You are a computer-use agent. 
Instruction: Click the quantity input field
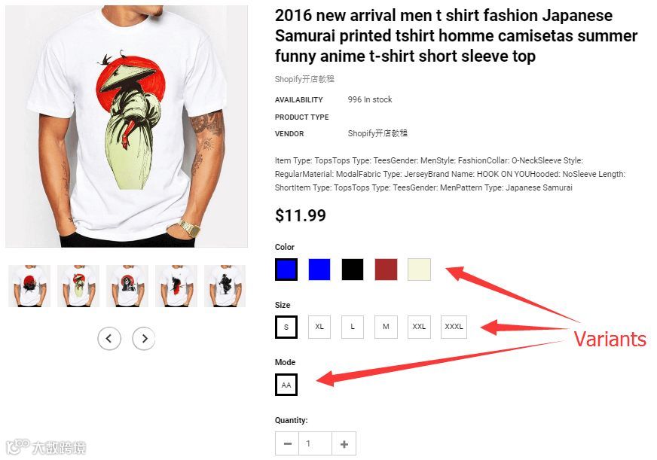point(315,443)
